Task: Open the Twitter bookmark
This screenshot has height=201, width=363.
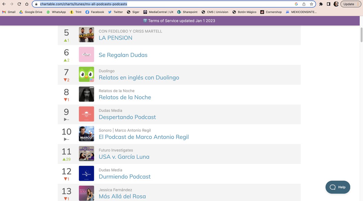Action: [x=115, y=12]
